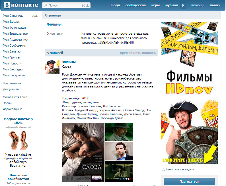Click the 9 записей wall header
The height and width of the screenshot is (186, 226).
(55, 53)
